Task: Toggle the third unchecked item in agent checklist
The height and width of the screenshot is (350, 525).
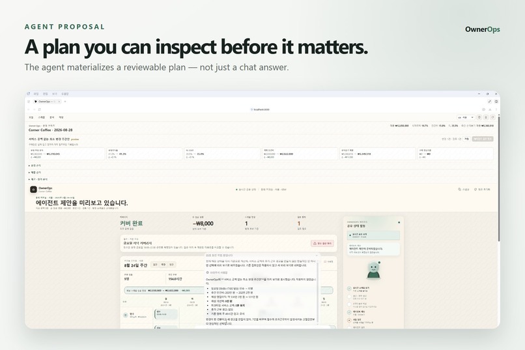Action: click(349, 304)
